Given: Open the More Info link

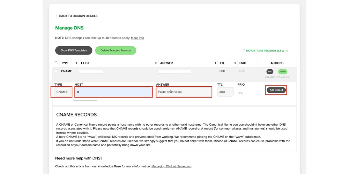Looking at the screenshot, I should click(x=137, y=38).
